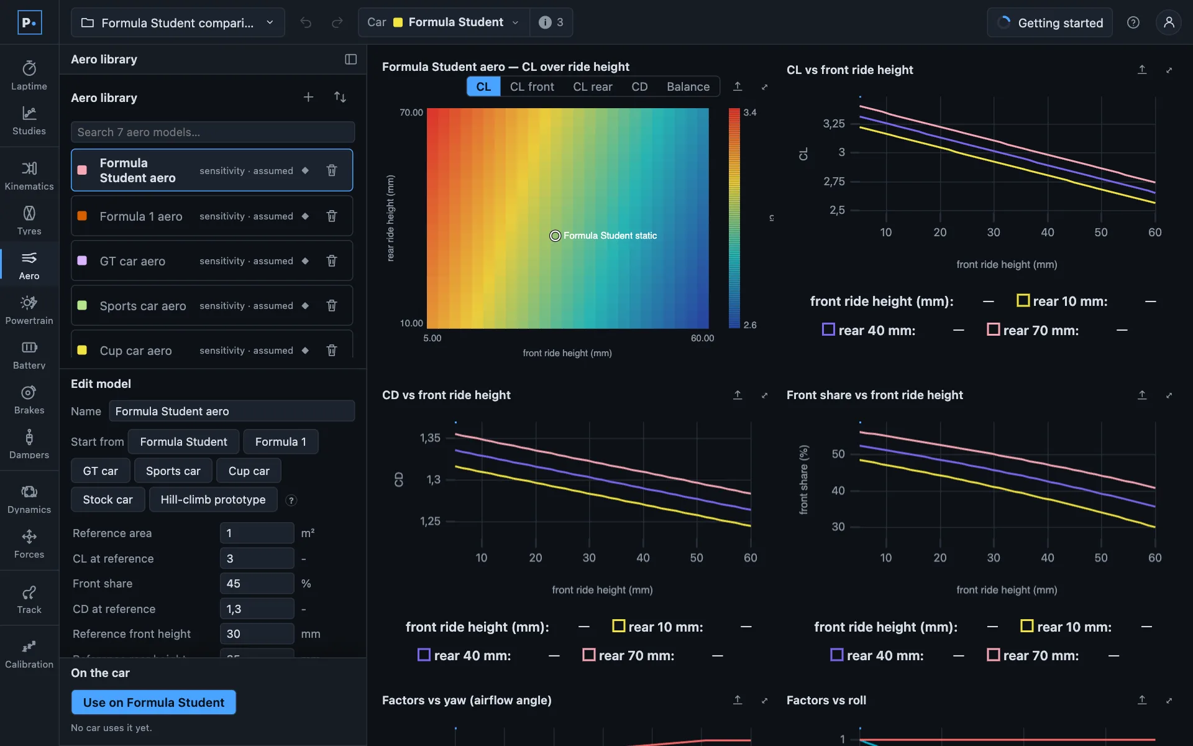
Task: Toggle rear 10 mm series in CL chart legend
Action: tap(1062, 301)
